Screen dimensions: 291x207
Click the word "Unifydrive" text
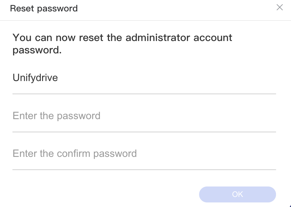[x=35, y=78]
